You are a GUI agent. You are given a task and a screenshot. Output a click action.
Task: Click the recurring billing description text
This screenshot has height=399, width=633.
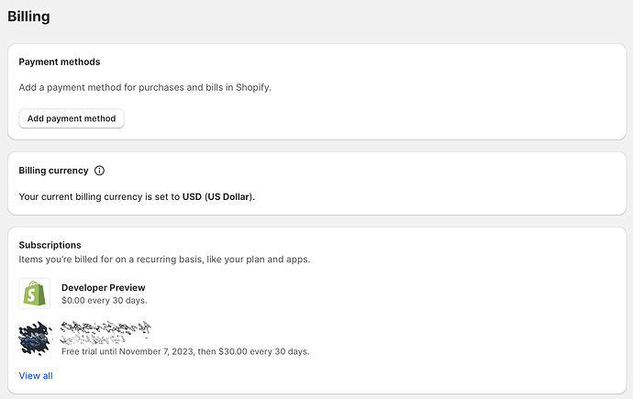click(x=164, y=259)
